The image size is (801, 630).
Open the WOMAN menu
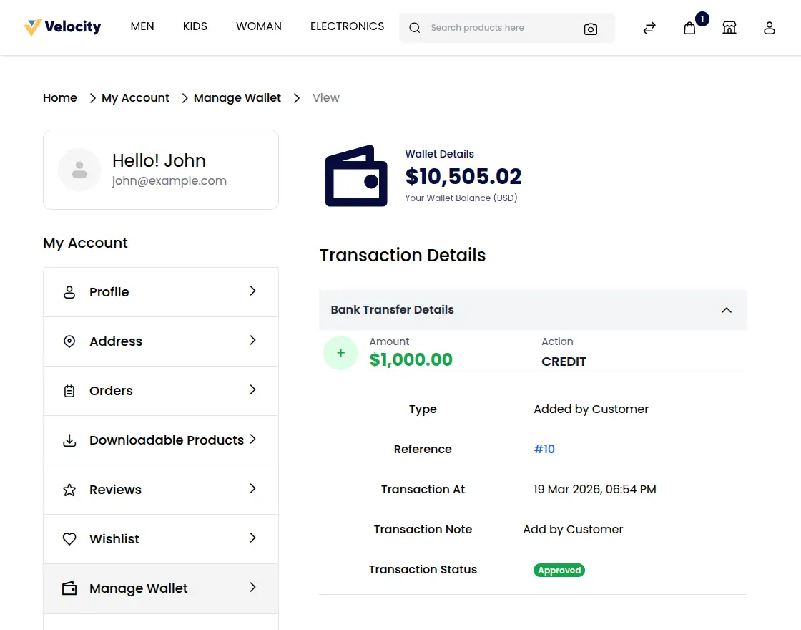tap(259, 26)
